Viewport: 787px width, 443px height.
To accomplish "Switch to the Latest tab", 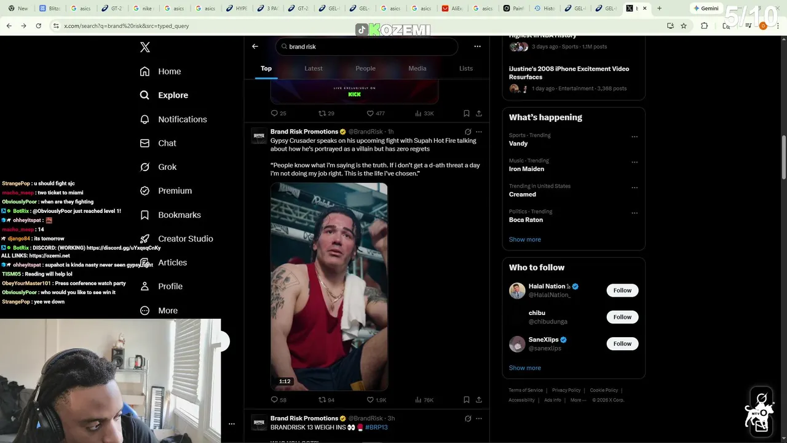I will (314, 68).
